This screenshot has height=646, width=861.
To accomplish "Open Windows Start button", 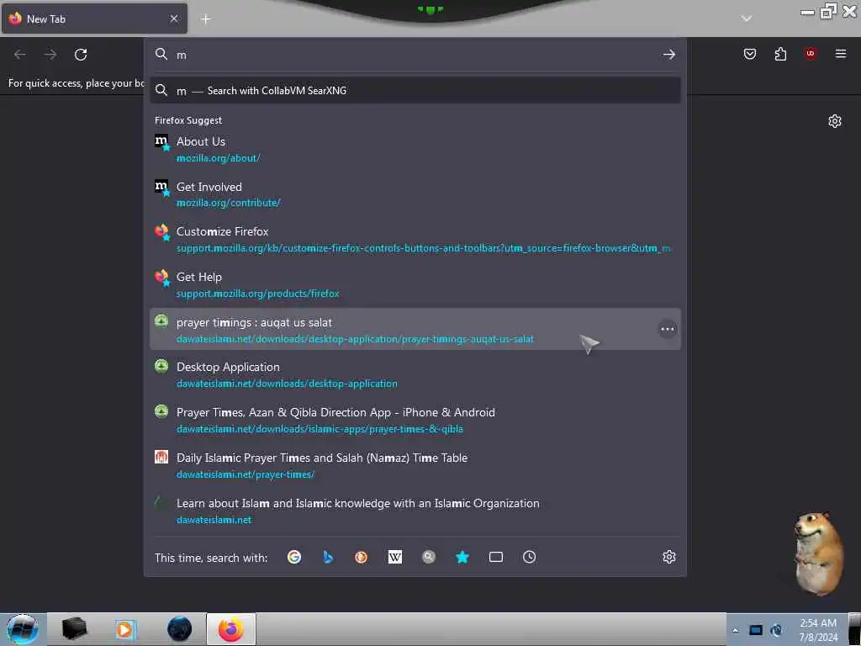I will click(23, 629).
